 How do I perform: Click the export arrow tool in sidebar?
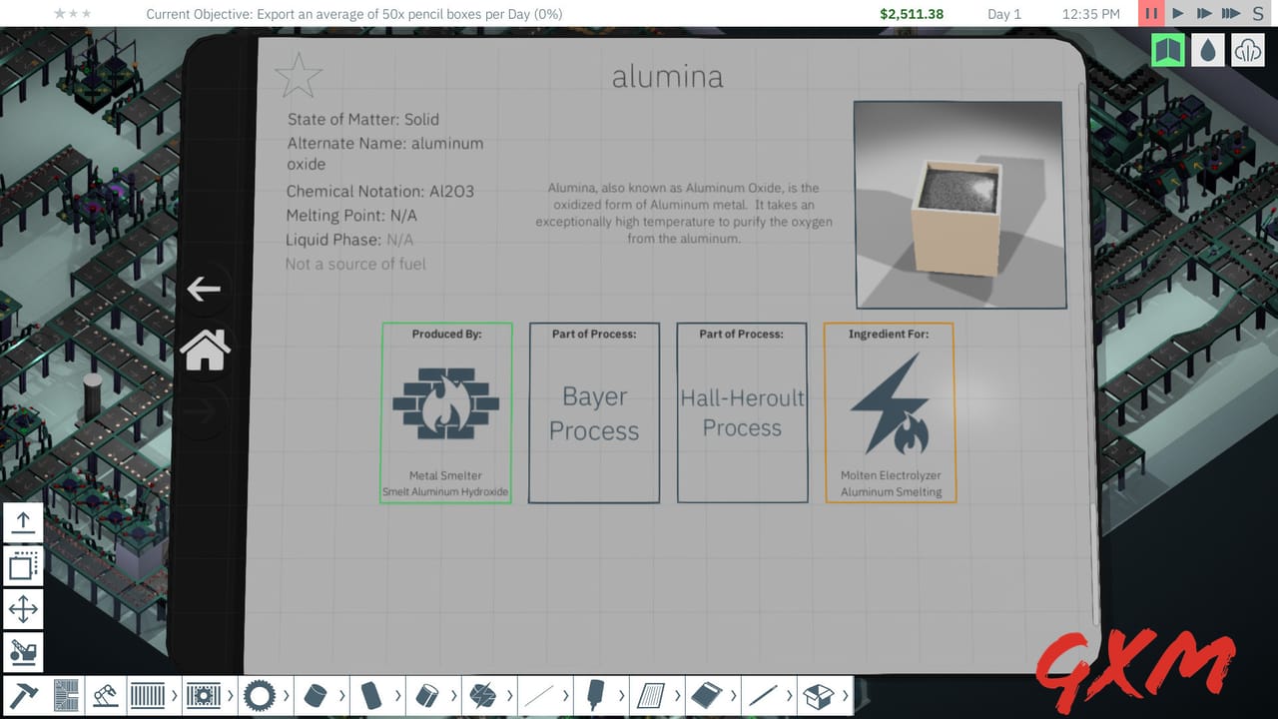pos(23,522)
